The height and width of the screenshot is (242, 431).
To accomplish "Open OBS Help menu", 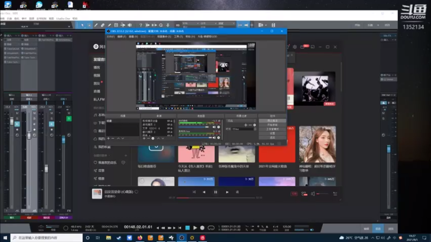I will (190, 37).
